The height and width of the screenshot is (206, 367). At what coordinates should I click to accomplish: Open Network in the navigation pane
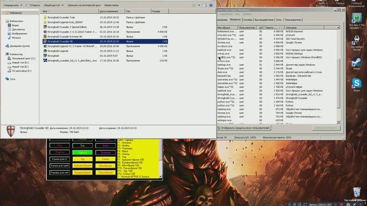10,79
